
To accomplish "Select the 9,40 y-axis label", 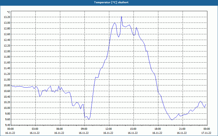I will (x=8, y=125).
